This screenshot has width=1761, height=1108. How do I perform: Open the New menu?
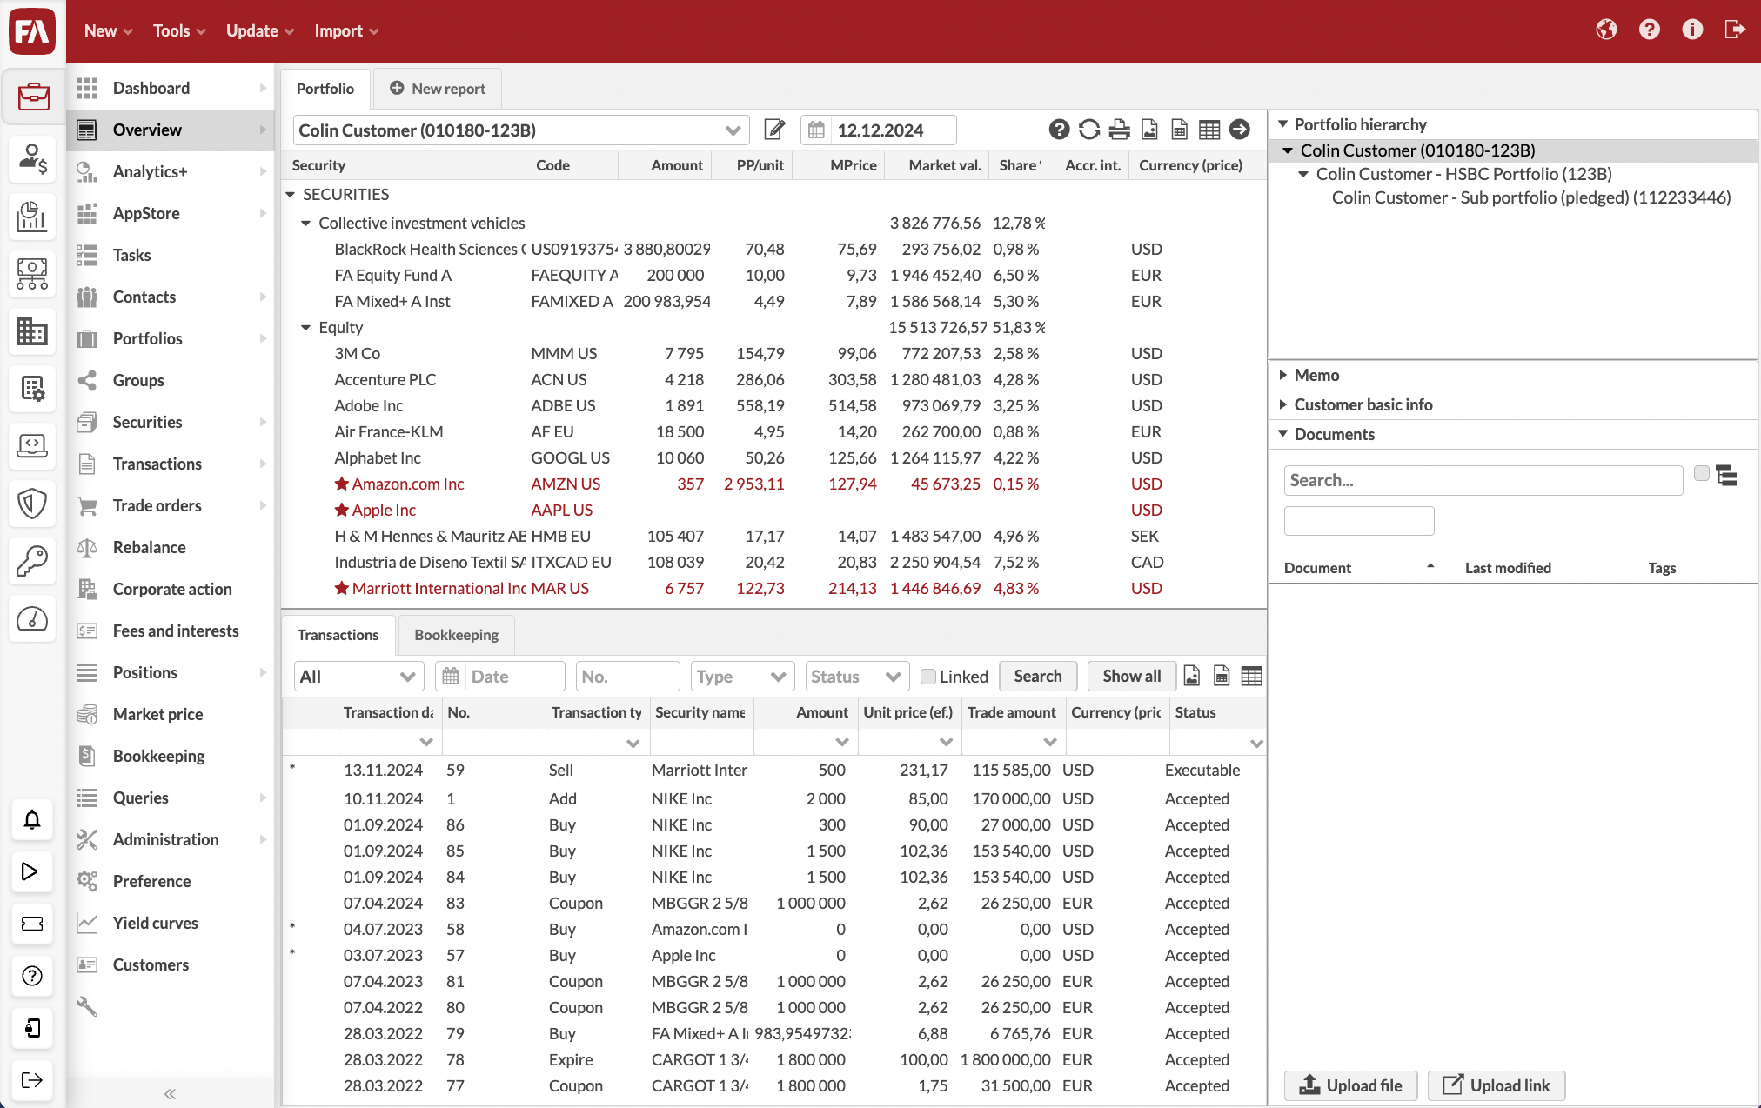[108, 30]
